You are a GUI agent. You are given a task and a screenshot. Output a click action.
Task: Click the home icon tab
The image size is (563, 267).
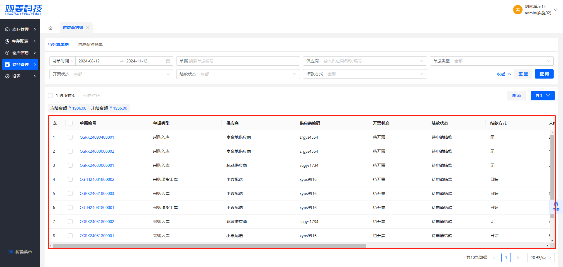(50, 28)
